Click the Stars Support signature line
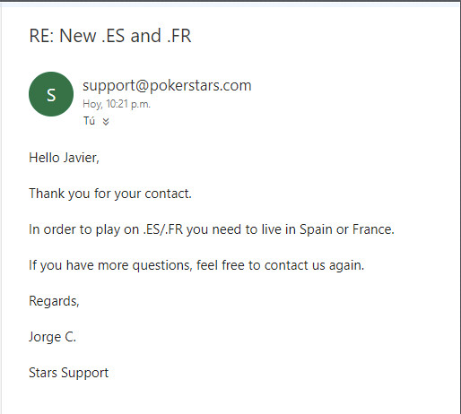 point(69,373)
